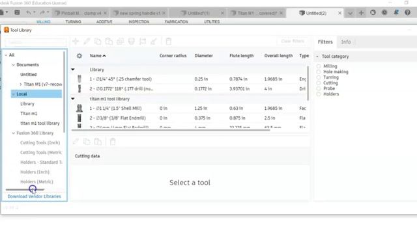Select Cutting Tools (Inch) library
This screenshot has height=234, width=417.
40,143
